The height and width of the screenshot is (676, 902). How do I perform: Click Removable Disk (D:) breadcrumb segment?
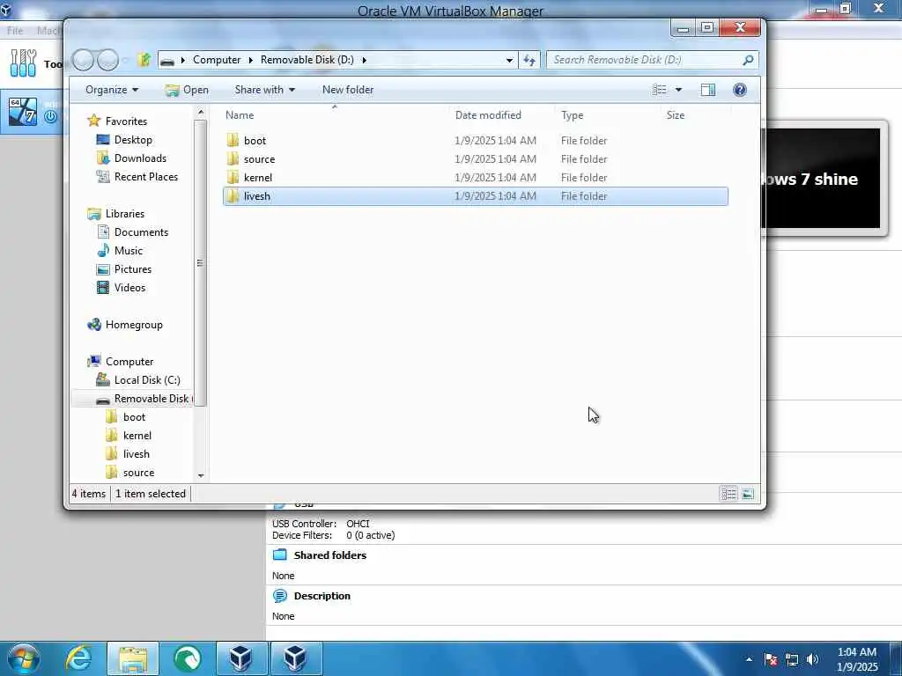(x=307, y=60)
